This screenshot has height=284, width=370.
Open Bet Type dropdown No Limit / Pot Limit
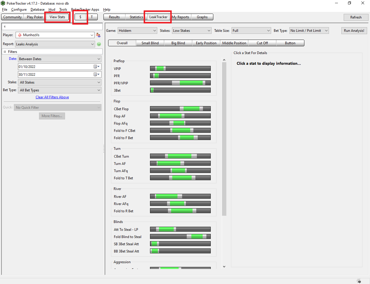click(309, 31)
